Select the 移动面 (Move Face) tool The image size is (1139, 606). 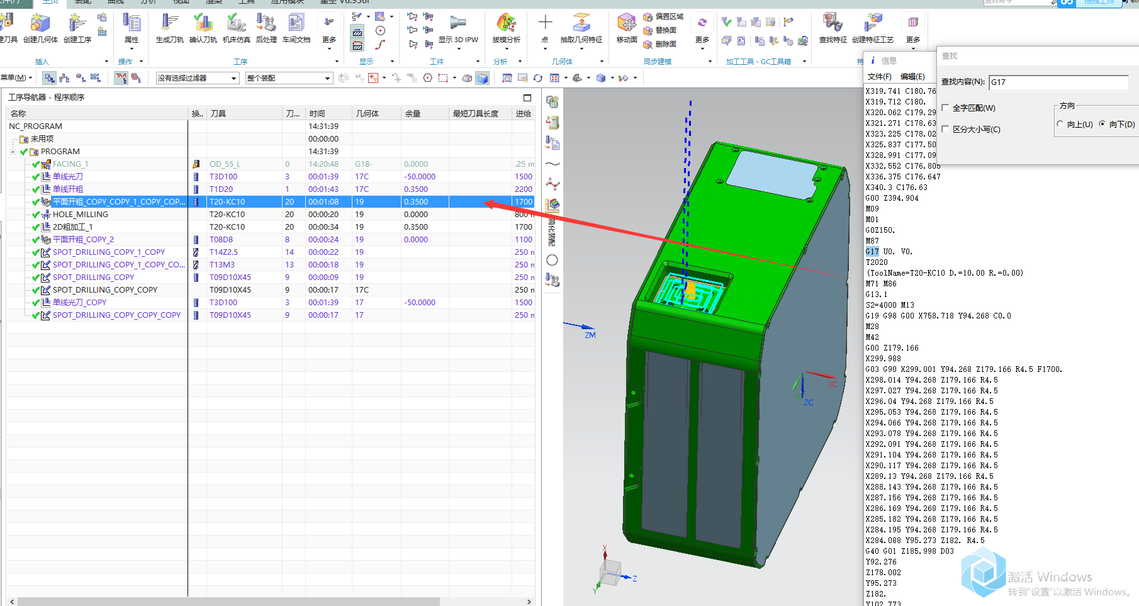[x=627, y=24]
